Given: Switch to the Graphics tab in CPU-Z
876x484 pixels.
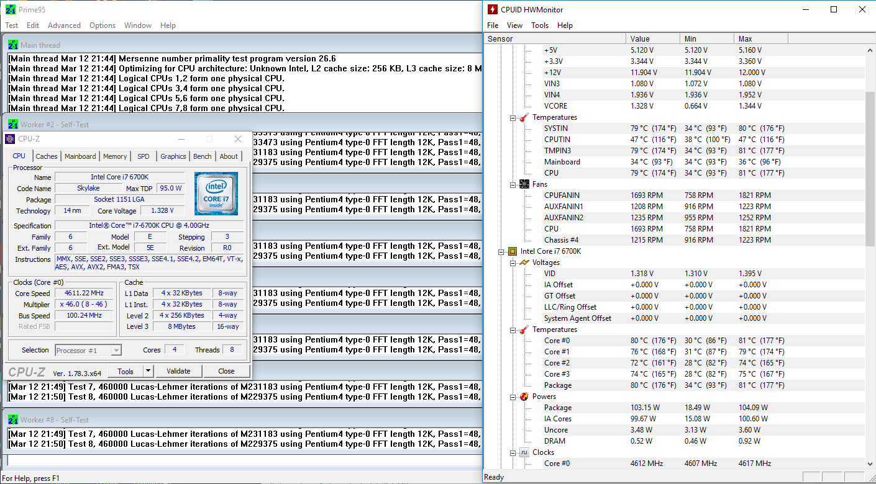Looking at the screenshot, I should [173, 156].
